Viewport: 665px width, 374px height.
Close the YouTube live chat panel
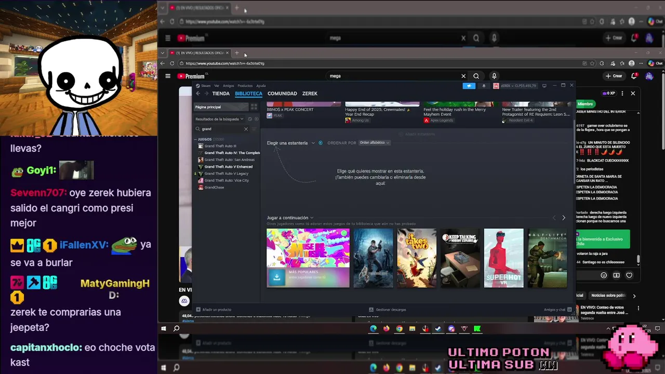(x=633, y=94)
